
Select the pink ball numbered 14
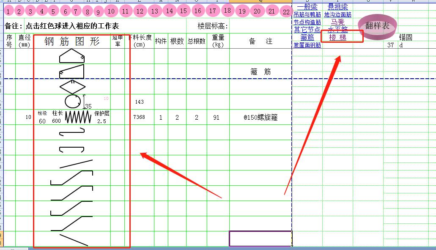pos(169,11)
